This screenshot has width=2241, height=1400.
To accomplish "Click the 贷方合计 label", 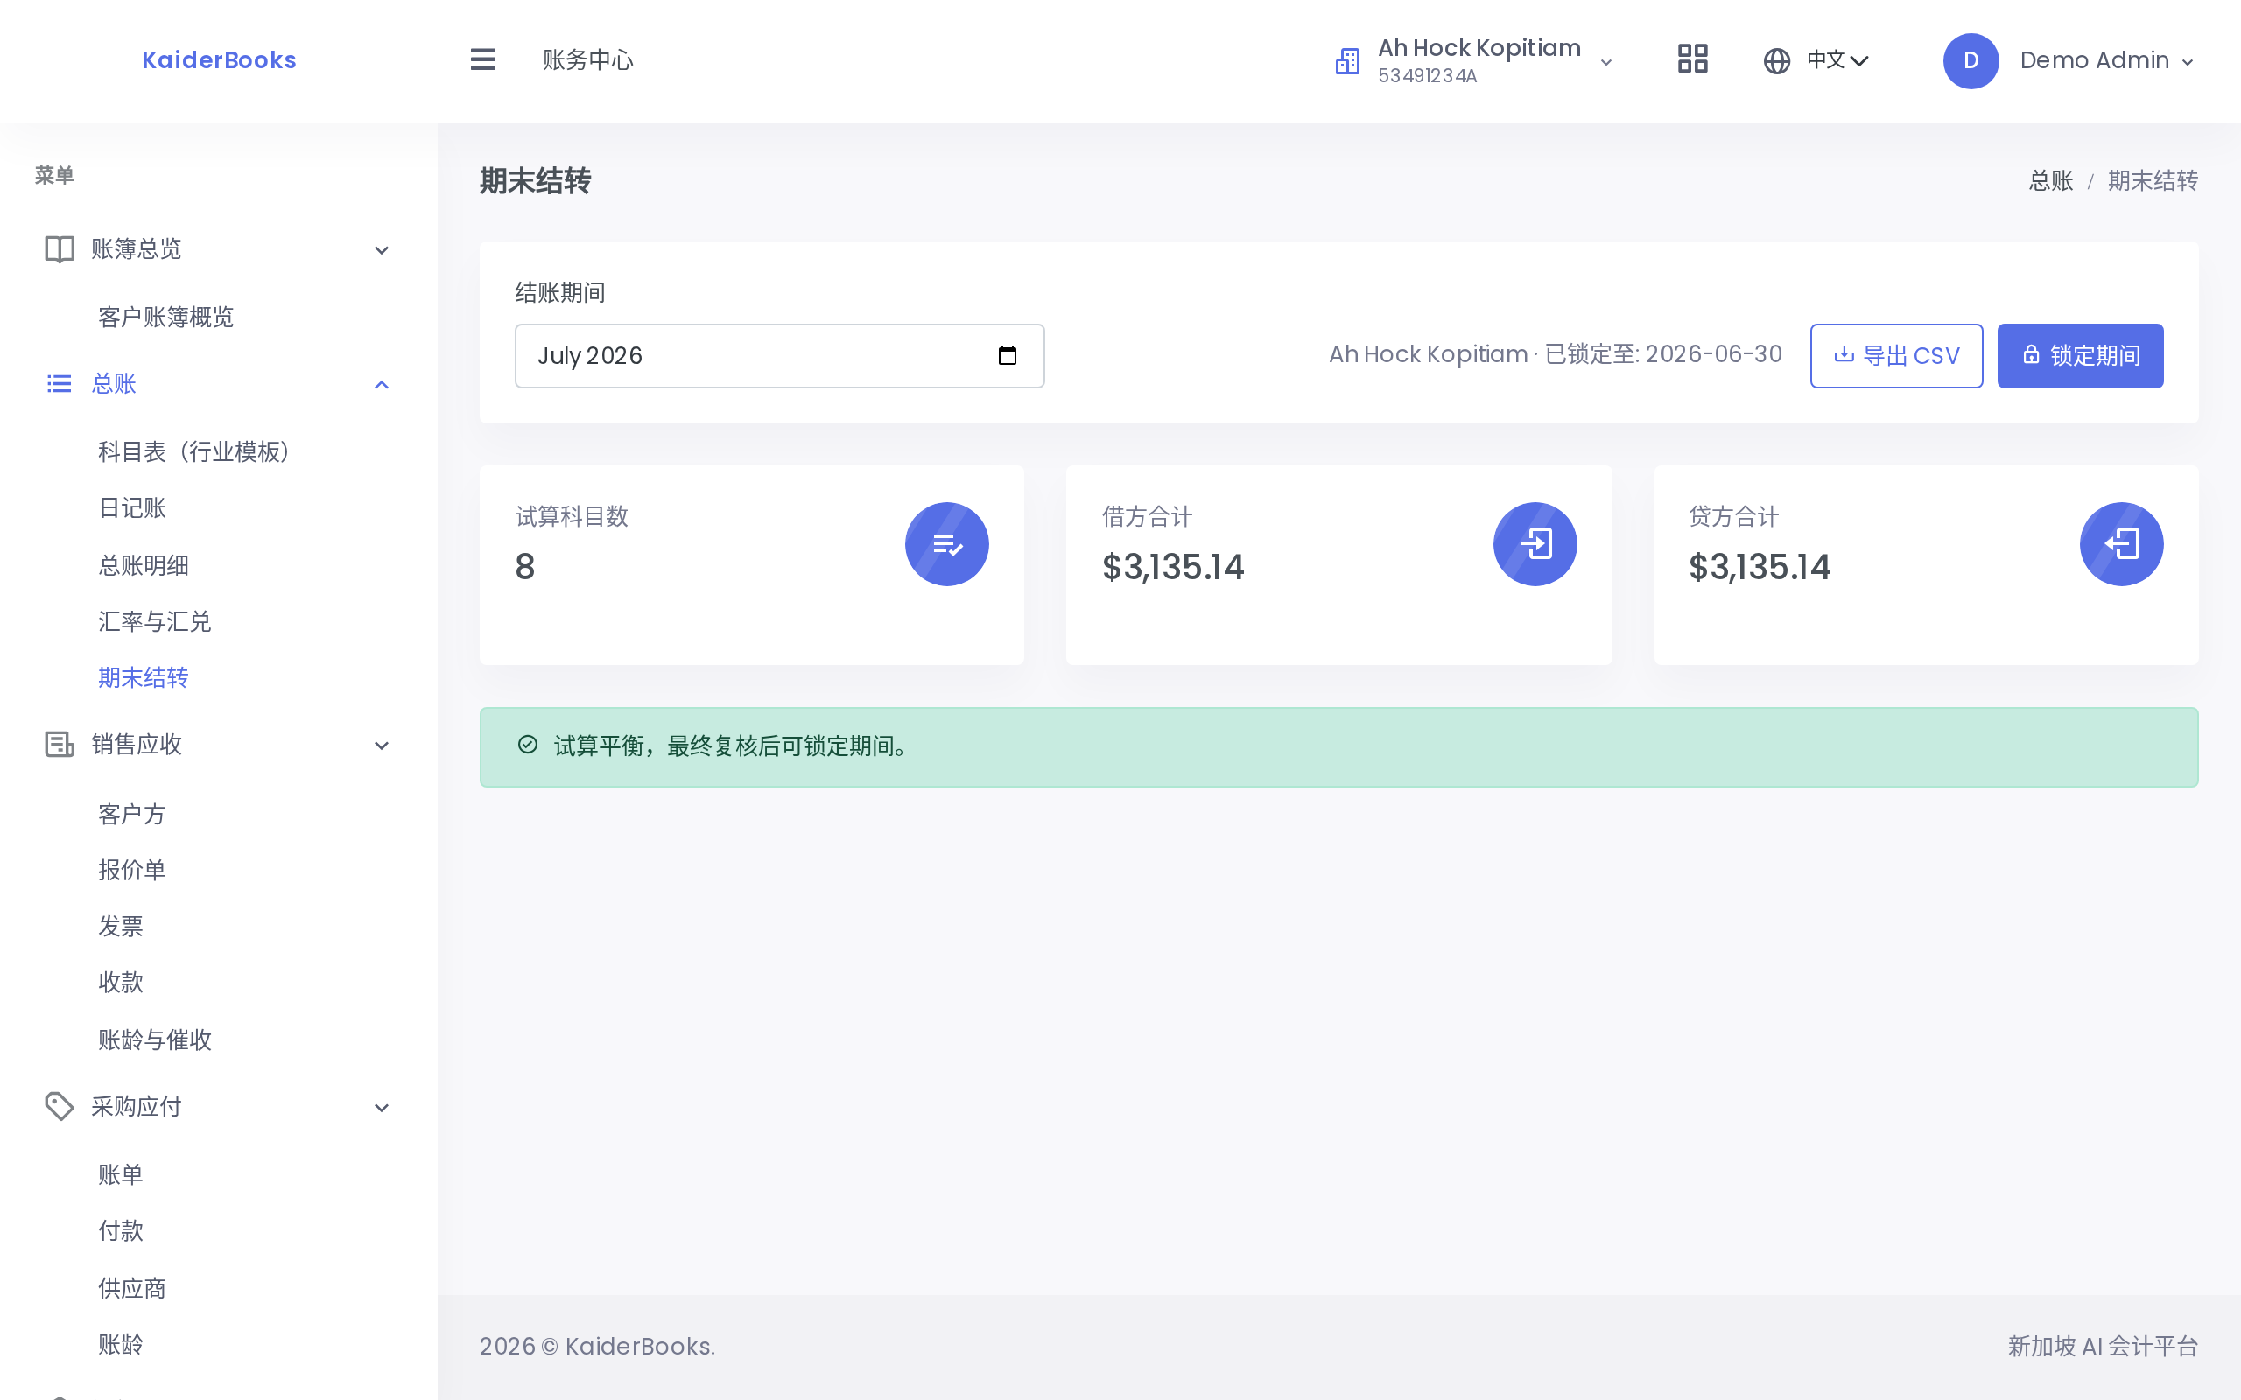I will [x=1733, y=516].
